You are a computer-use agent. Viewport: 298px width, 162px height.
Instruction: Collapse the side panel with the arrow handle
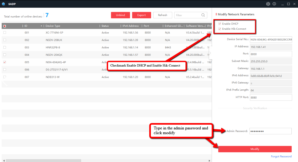coord(210,53)
